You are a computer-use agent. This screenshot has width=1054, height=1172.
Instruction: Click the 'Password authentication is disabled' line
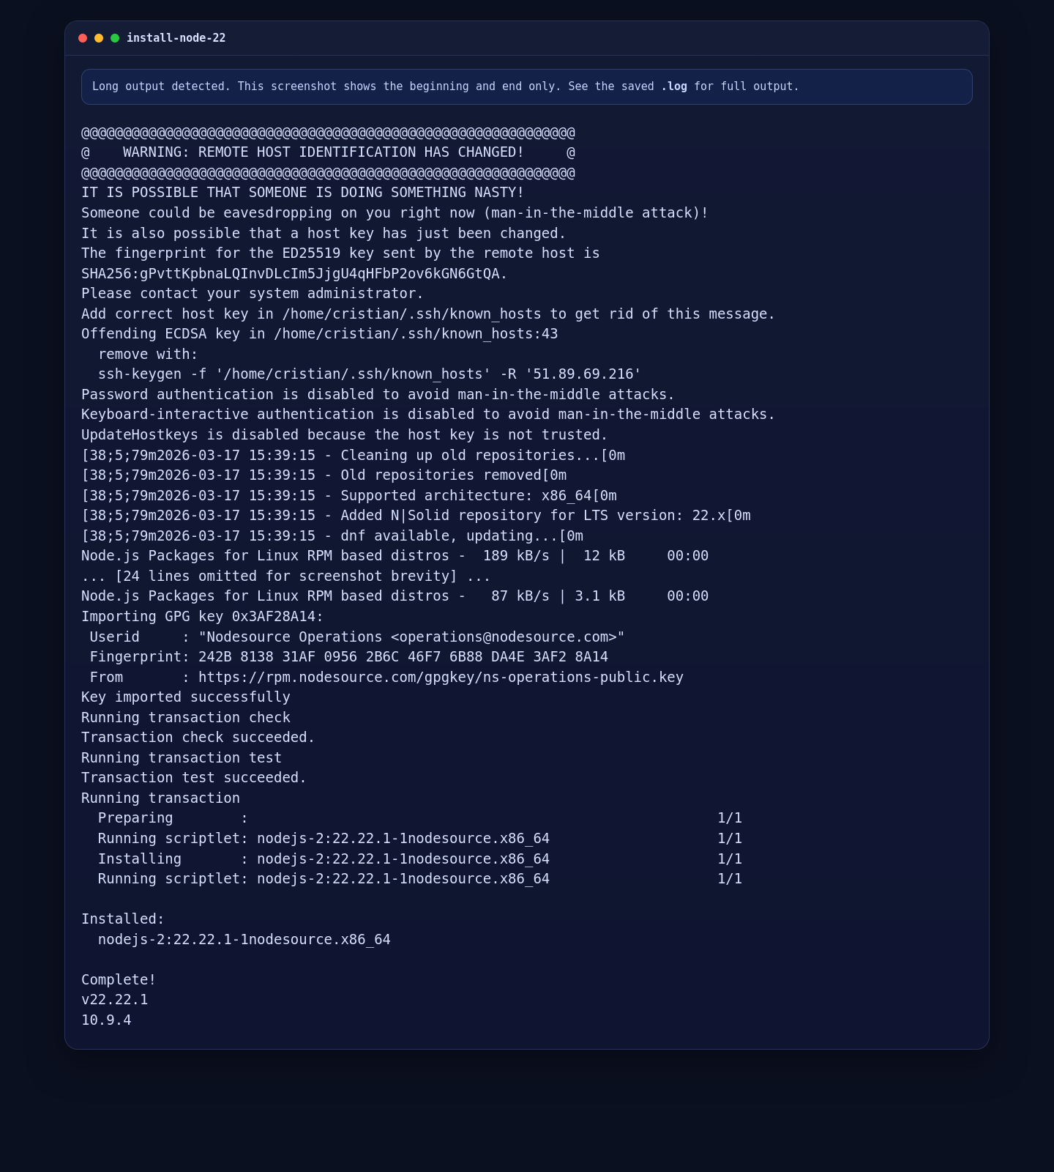(378, 395)
